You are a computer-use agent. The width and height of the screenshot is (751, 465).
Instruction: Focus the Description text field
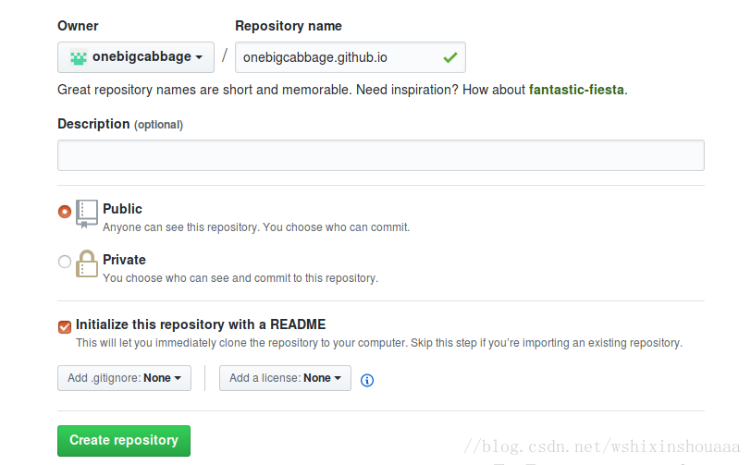coord(381,155)
